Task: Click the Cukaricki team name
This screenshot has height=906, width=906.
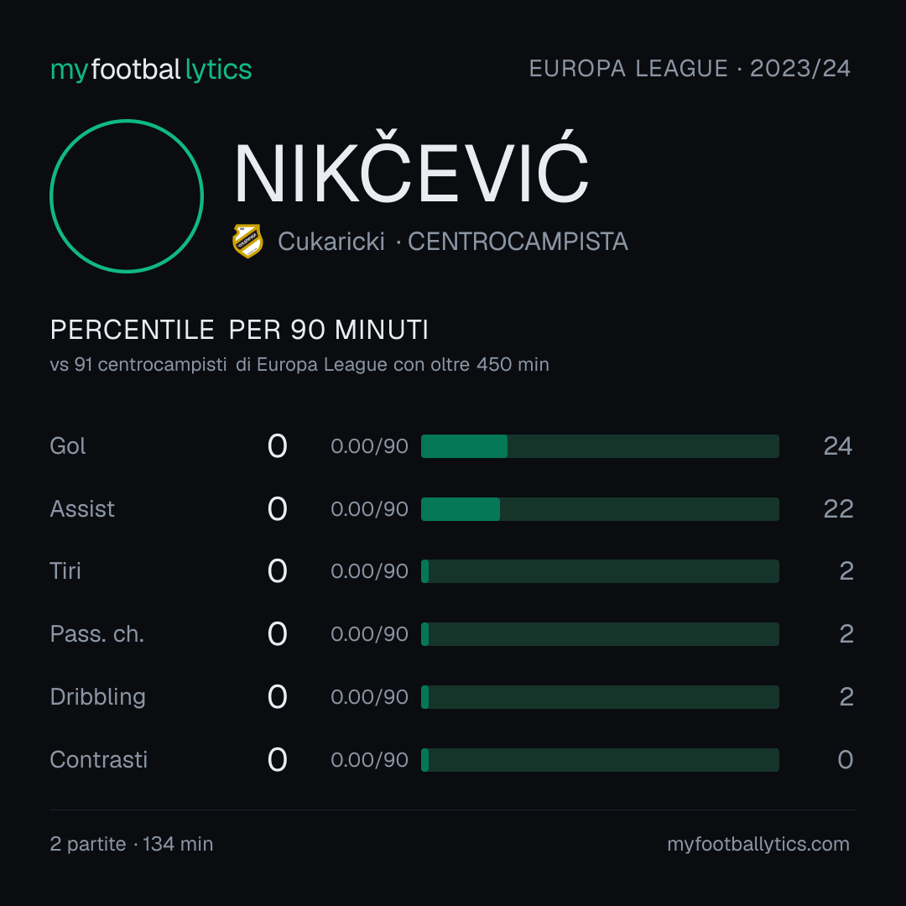Action: 331,242
